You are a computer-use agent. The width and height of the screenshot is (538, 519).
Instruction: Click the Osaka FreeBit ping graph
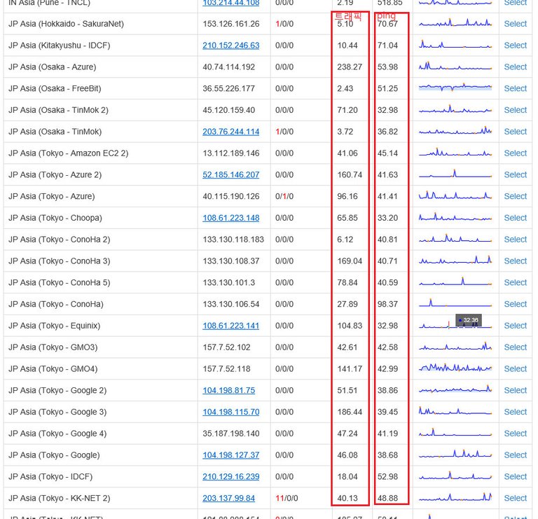455,88
